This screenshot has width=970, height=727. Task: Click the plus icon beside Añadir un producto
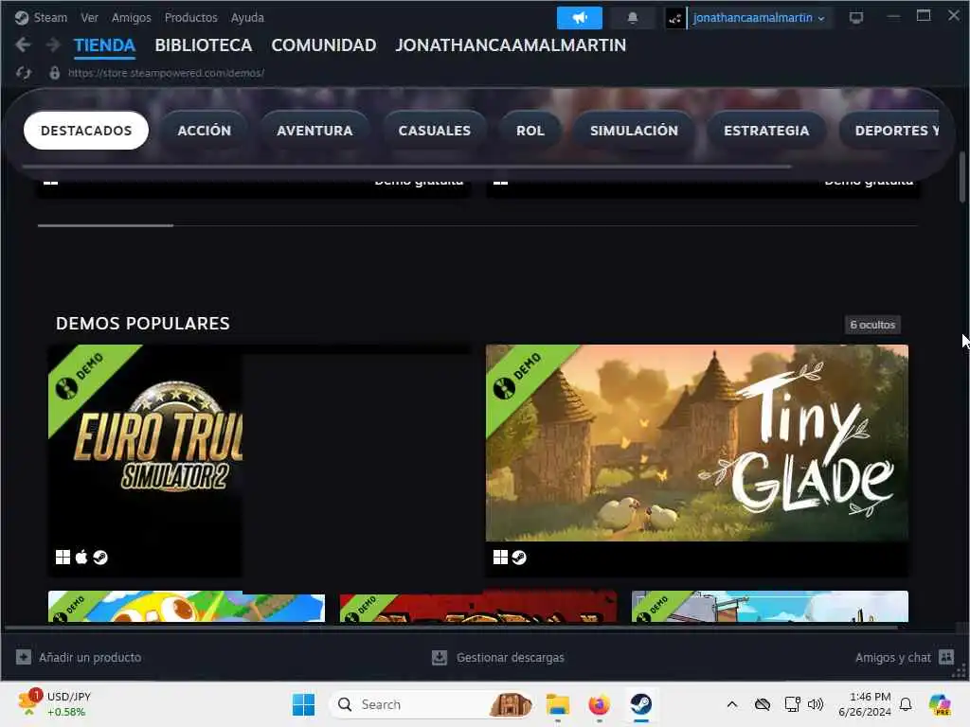[x=24, y=657]
